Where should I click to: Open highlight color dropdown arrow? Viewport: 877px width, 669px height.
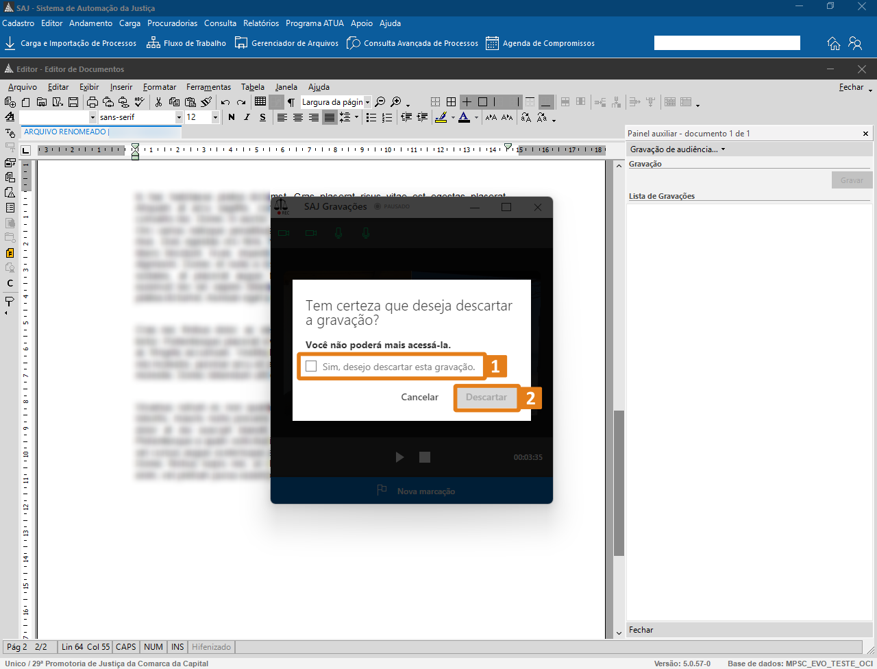453,118
